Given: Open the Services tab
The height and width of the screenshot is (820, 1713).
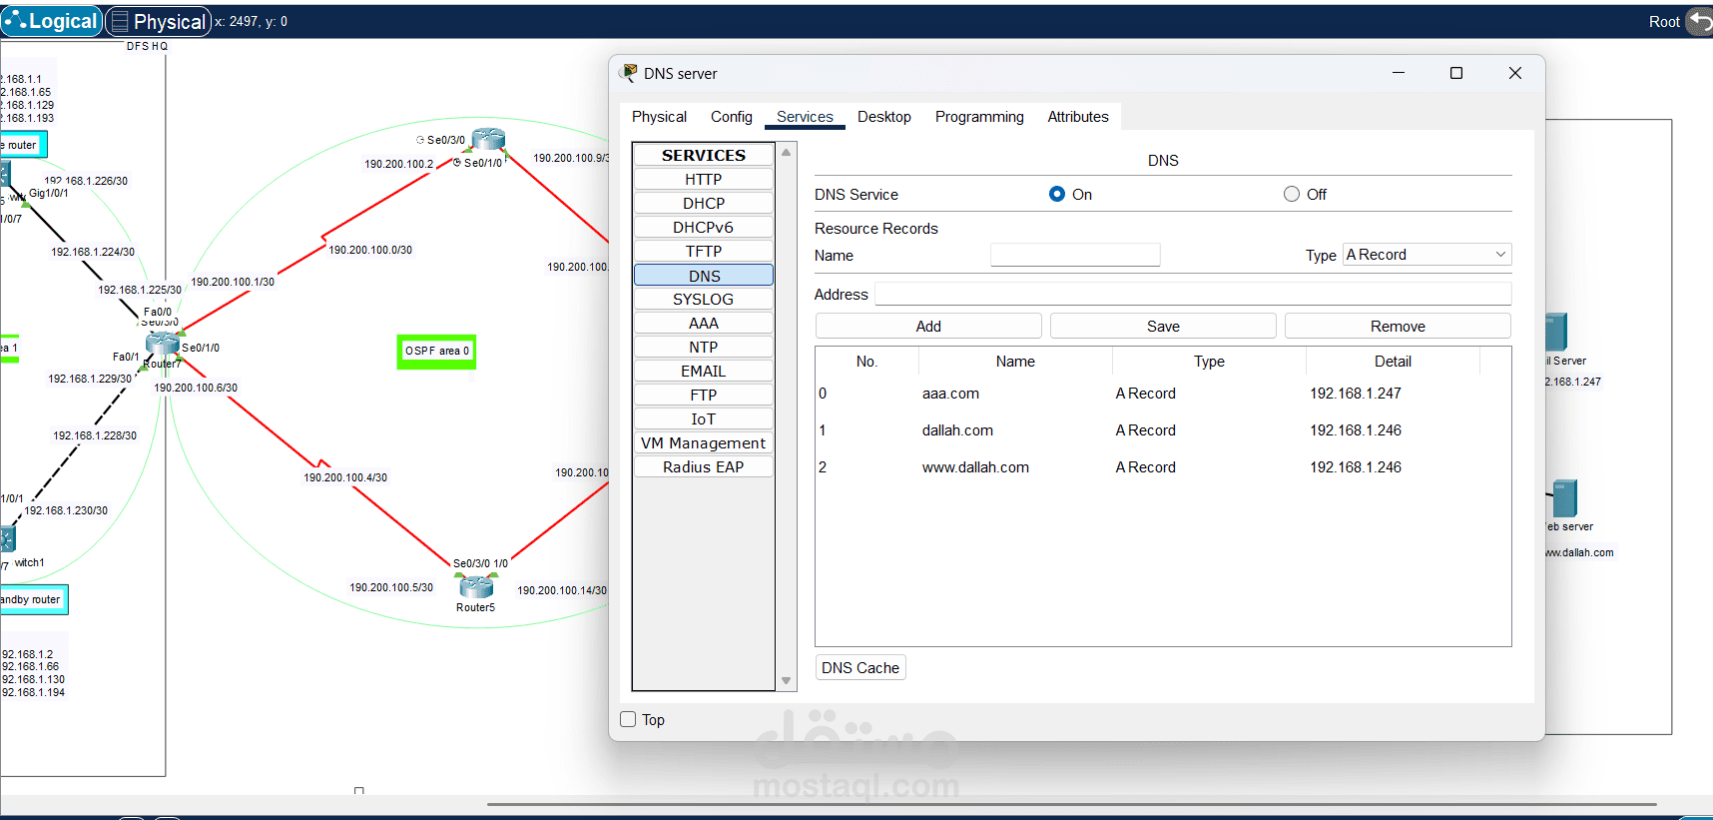Looking at the screenshot, I should coord(805,117).
